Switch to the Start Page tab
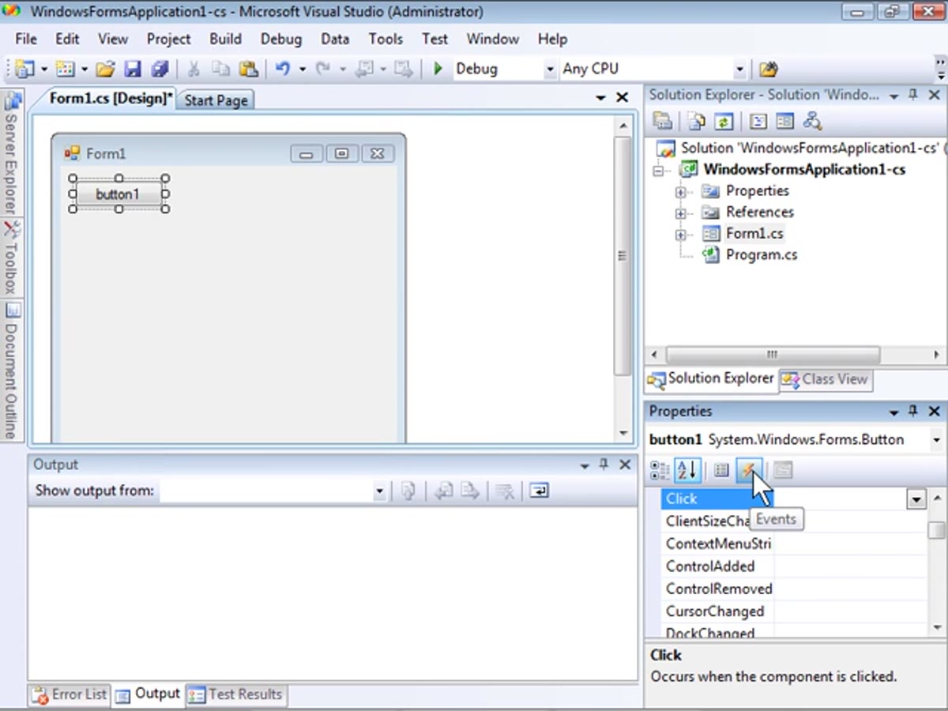This screenshot has width=948, height=711. point(216,100)
